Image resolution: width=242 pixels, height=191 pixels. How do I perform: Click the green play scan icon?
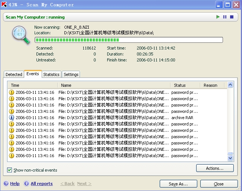(x=218, y=17)
